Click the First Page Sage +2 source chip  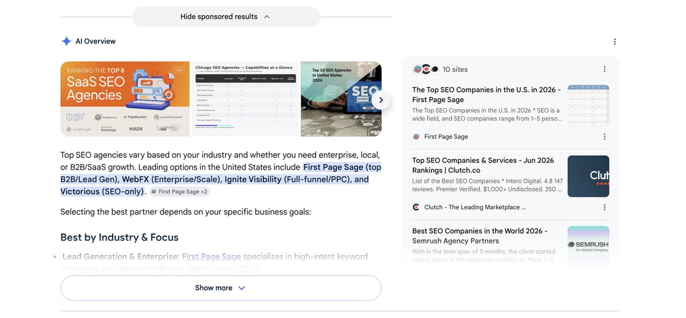[x=179, y=192]
